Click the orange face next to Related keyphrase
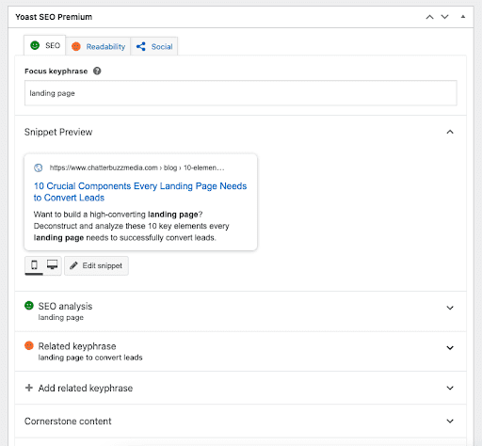 (29, 345)
